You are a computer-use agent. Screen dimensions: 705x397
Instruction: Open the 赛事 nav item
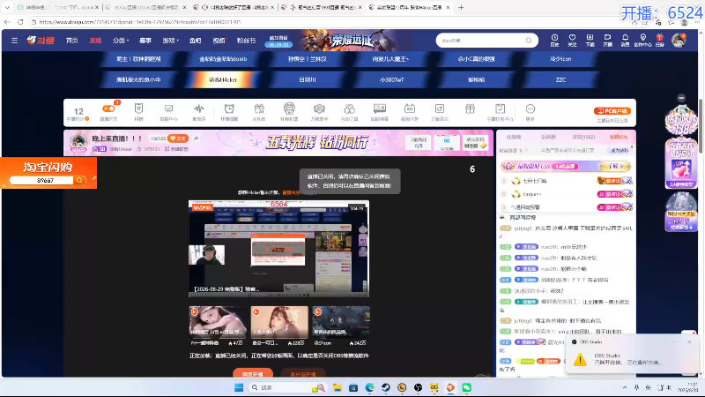point(145,41)
